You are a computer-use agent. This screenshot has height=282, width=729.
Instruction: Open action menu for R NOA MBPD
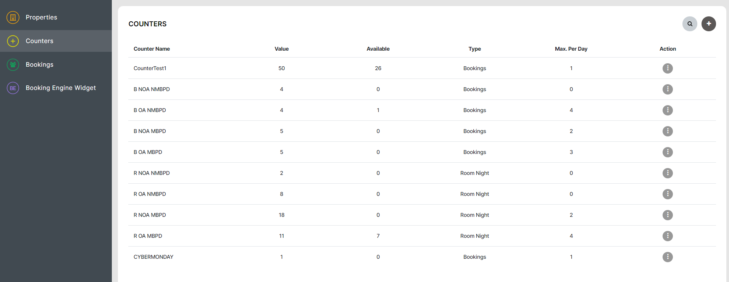pyautogui.click(x=668, y=215)
